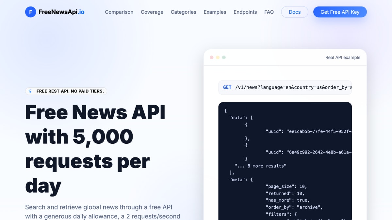Select the uuid ee1cab5b value line
This screenshot has width=392, height=220.
[x=308, y=131]
